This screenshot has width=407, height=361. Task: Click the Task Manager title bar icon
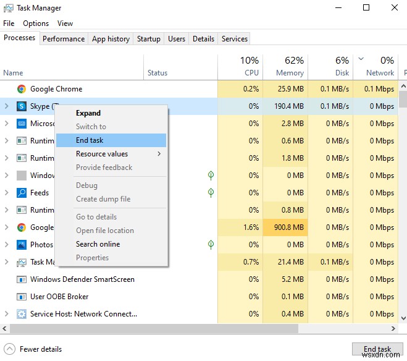point(8,8)
